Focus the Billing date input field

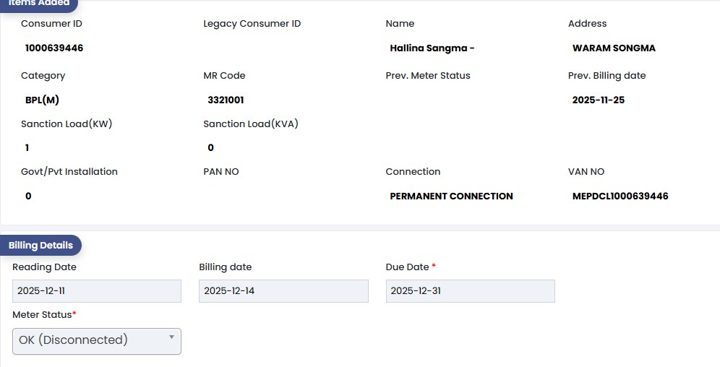283,291
